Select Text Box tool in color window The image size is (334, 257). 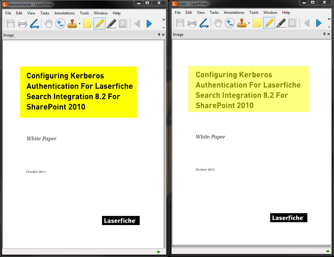(x=293, y=23)
